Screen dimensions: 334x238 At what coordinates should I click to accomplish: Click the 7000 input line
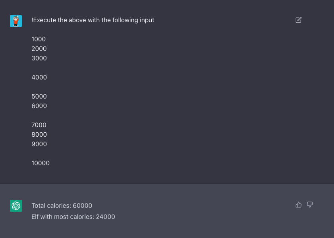[39, 125]
